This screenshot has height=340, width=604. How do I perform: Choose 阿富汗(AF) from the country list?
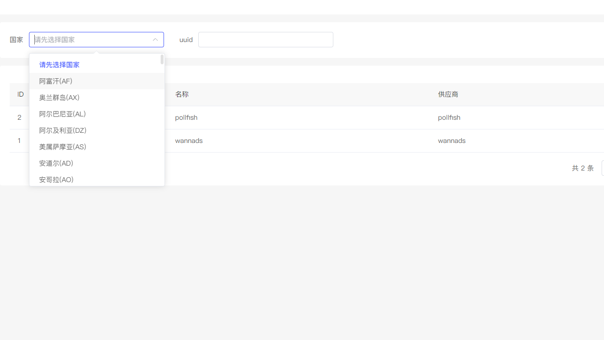(x=56, y=81)
